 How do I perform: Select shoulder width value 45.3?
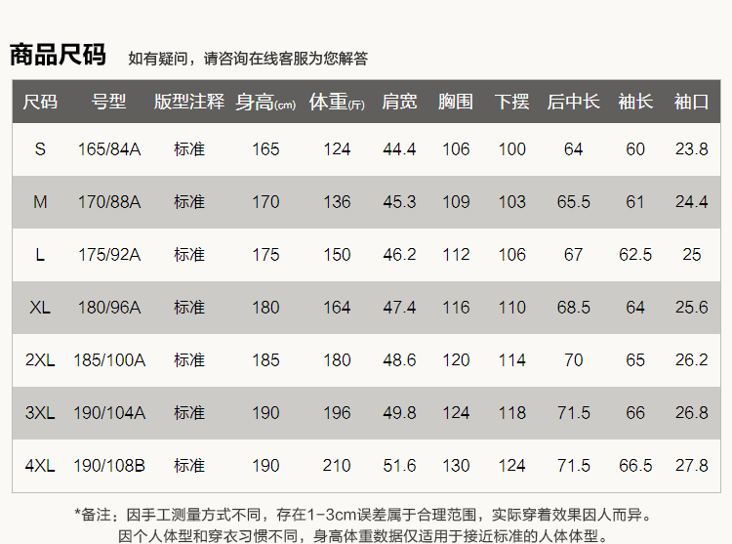399,202
